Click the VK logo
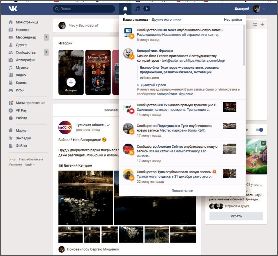This screenshot has height=256, width=278. [13, 9]
